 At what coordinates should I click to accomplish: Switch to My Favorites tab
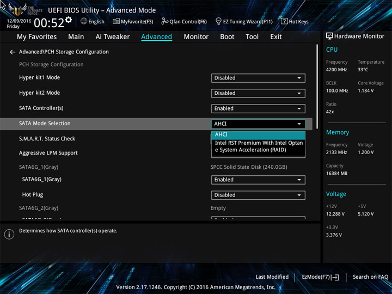[37, 37]
